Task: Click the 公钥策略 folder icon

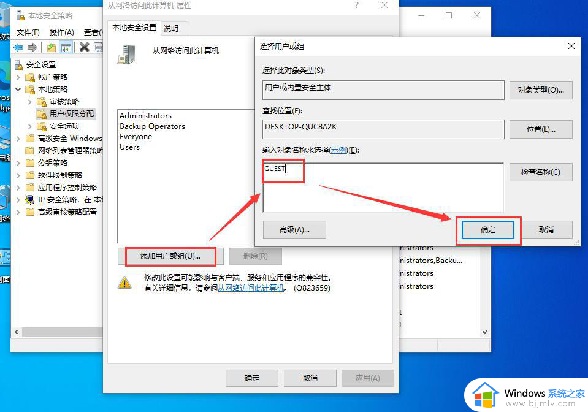Action: coord(30,163)
